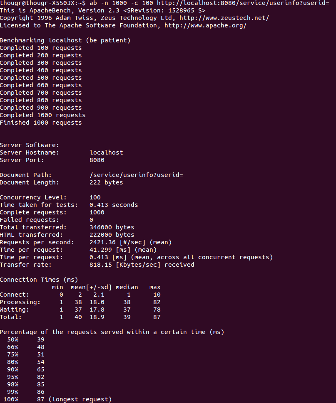Click the '90%' percentile row

tap(26, 369)
